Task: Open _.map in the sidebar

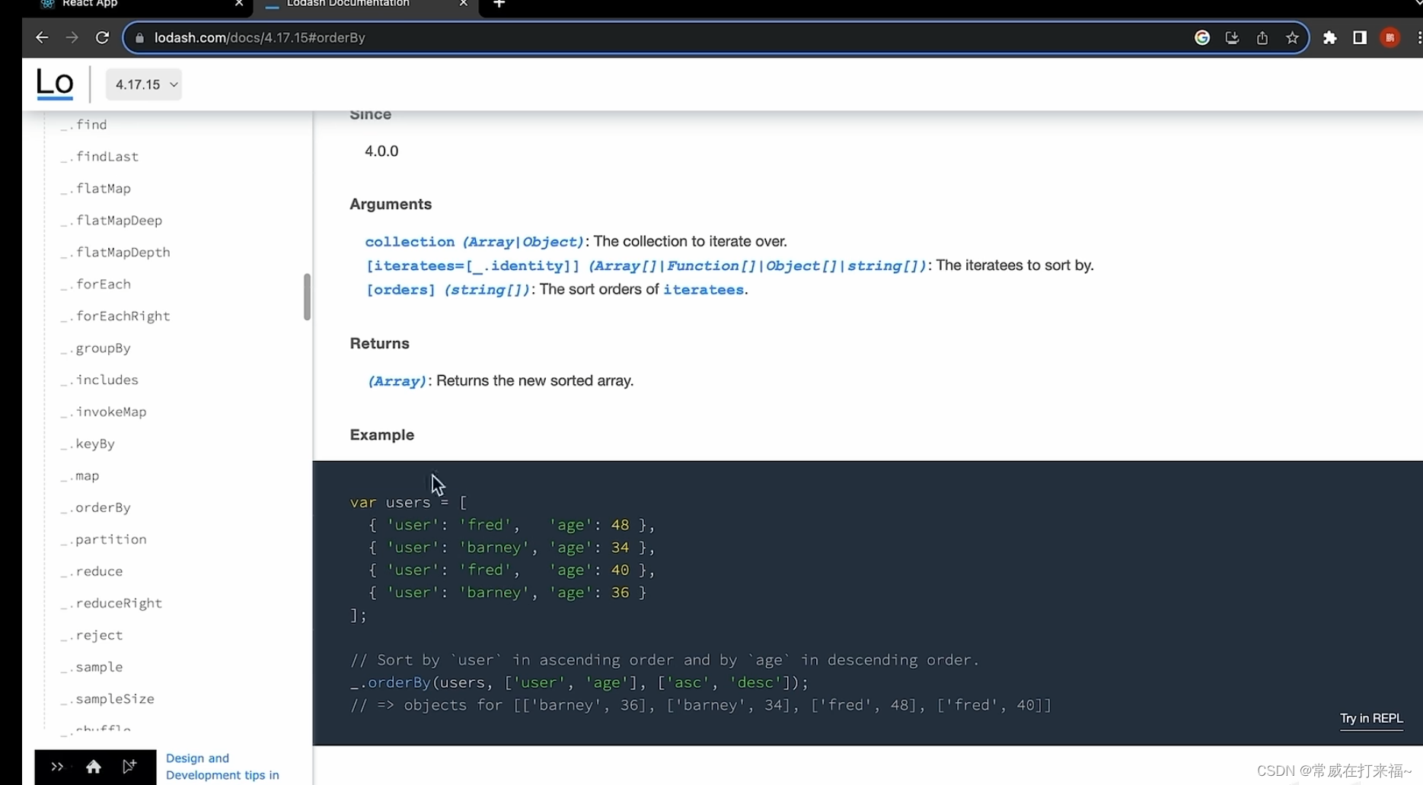Action: [79, 476]
